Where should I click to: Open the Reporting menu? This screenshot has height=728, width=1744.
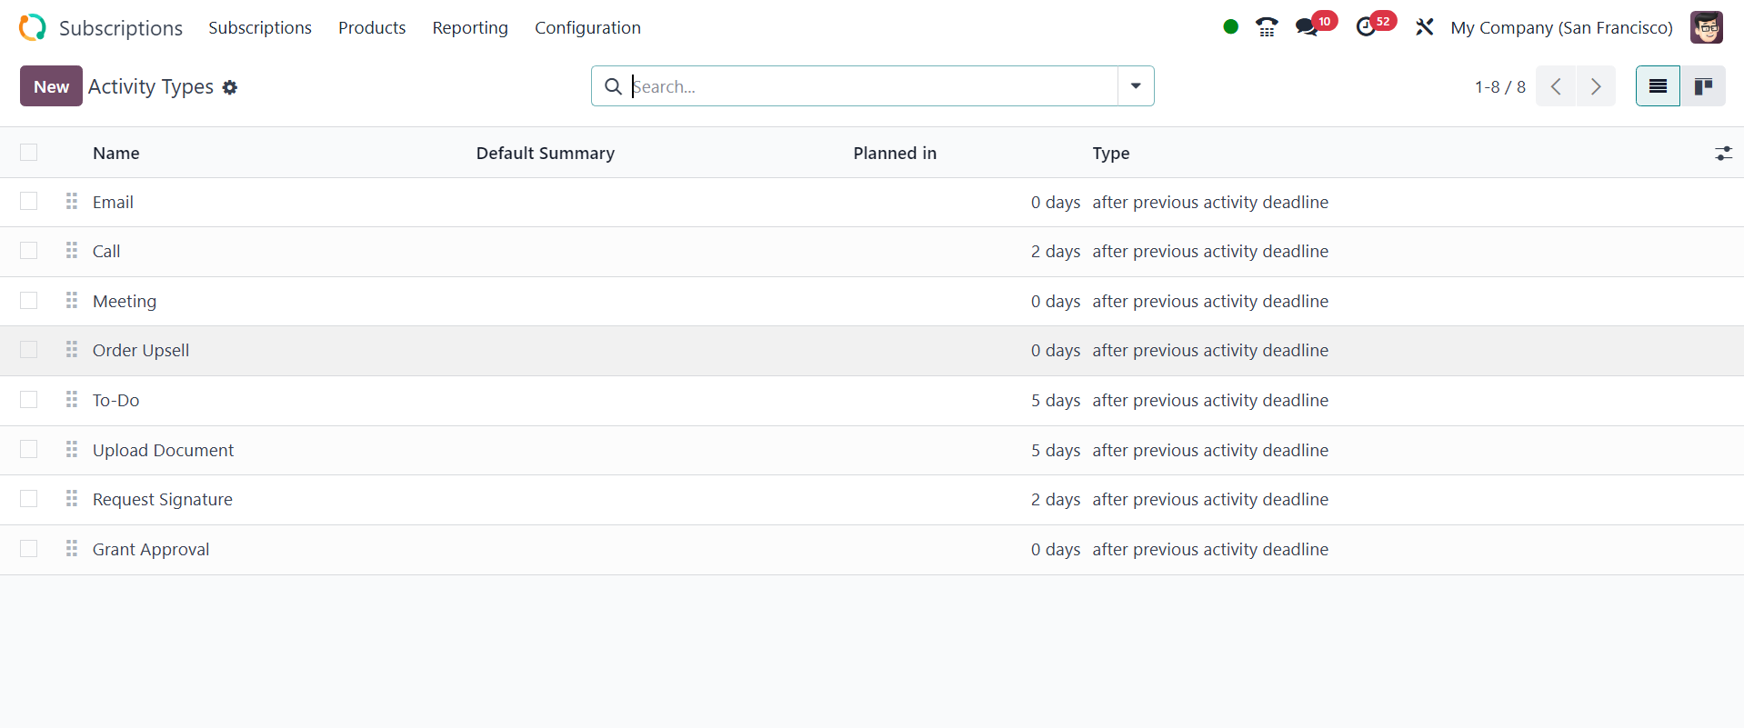pos(470,27)
